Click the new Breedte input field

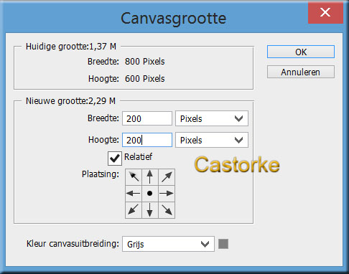pos(147,118)
